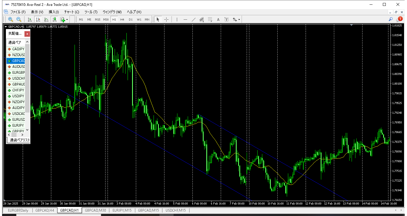This screenshot has height=216, width=407.
Task: Open the チャート (C) menu
Action: (x=72, y=12)
